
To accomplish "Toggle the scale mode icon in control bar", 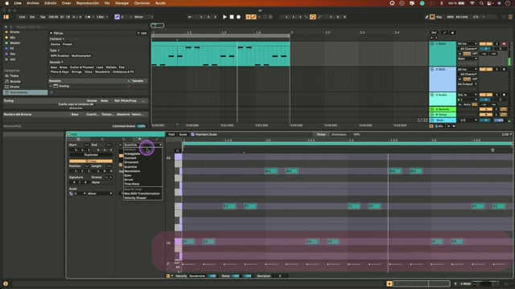I will coord(117,17).
